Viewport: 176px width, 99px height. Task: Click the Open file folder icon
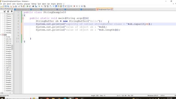[3, 6]
